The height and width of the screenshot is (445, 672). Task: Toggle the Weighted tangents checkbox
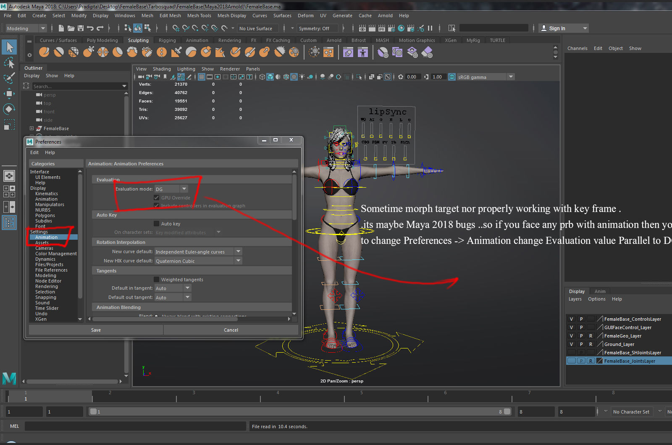(156, 280)
